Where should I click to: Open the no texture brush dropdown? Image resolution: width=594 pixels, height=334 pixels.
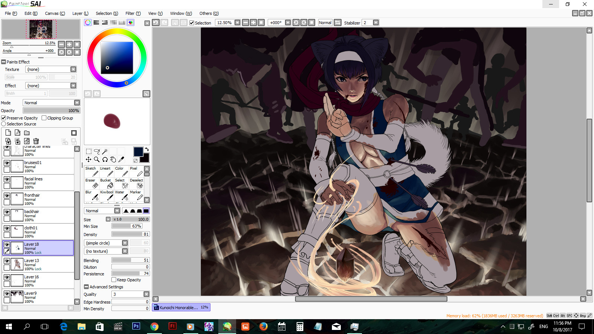click(x=125, y=251)
